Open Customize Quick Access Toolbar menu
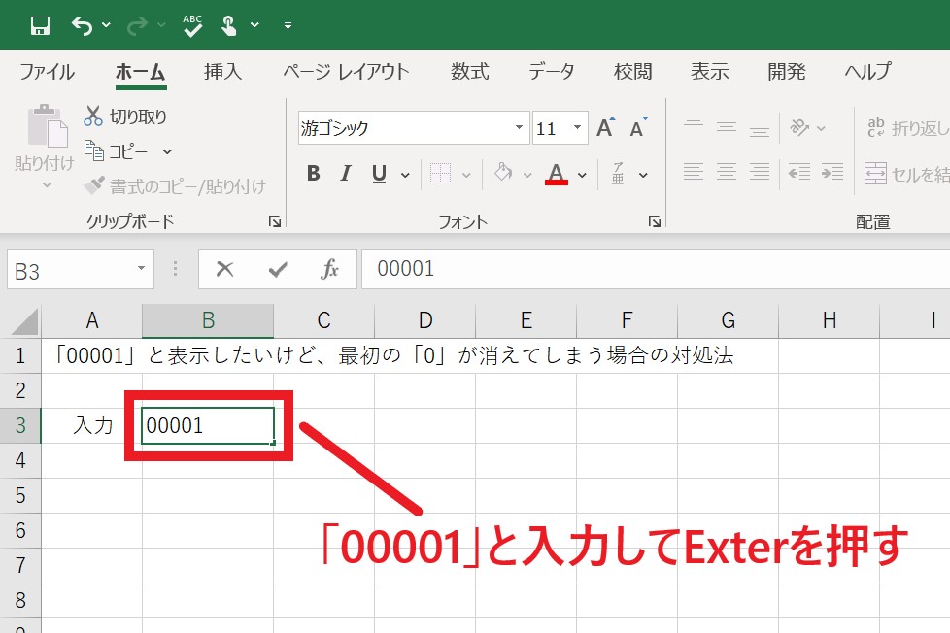Viewport: 950px width, 633px height. [x=288, y=25]
